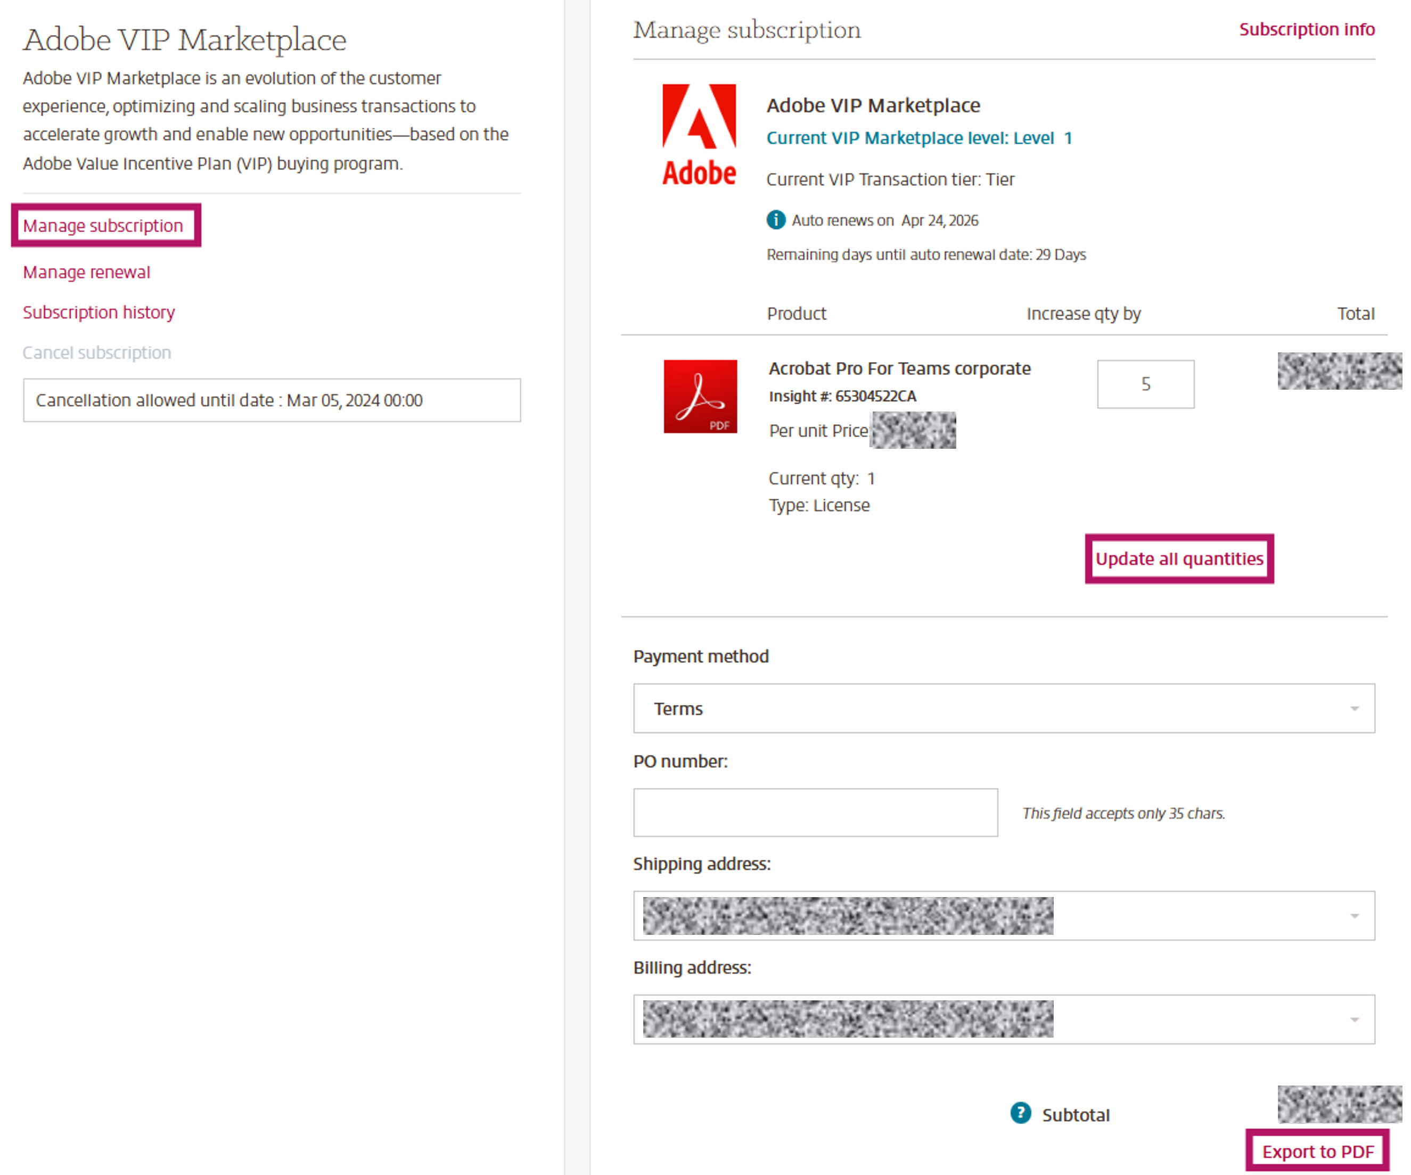Viewport: 1411px width, 1175px height.
Task: Click inside the PO number field
Action: point(814,812)
